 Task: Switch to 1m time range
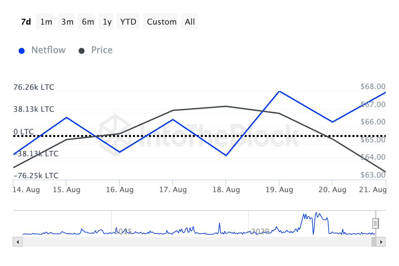pyautogui.click(x=46, y=22)
